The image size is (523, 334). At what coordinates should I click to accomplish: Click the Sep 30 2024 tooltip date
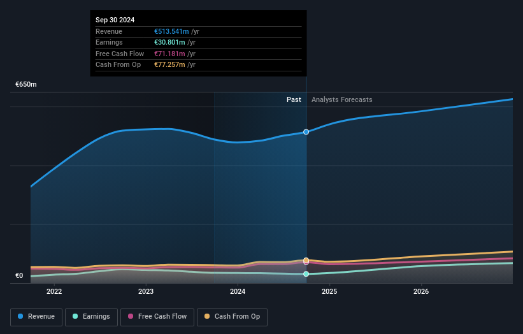click(115, 20)
